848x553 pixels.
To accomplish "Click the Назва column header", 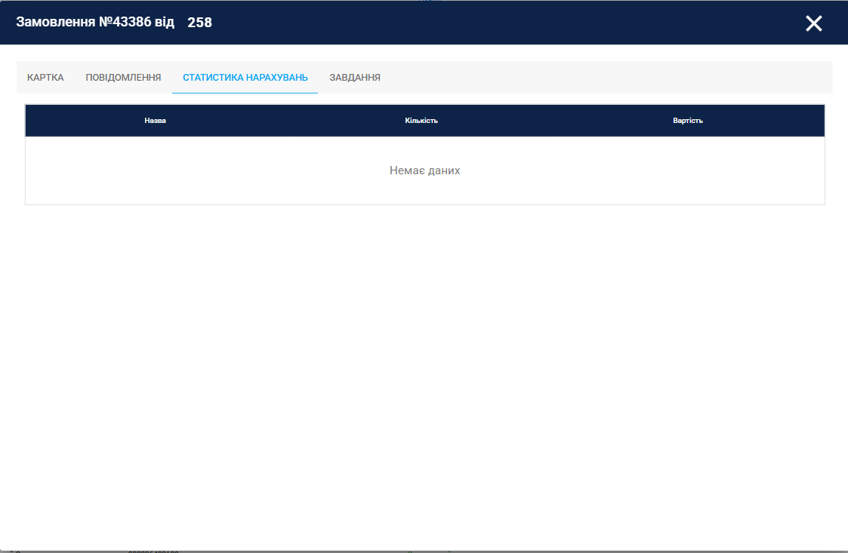I will click(x=155, y=121).
